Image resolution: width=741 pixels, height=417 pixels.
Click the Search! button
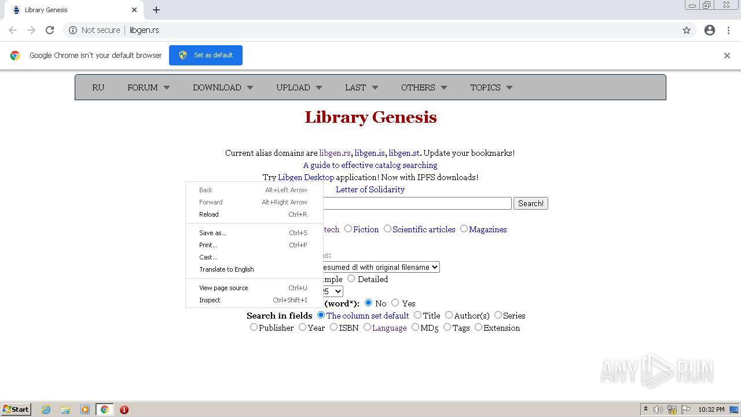click(531, 203)
